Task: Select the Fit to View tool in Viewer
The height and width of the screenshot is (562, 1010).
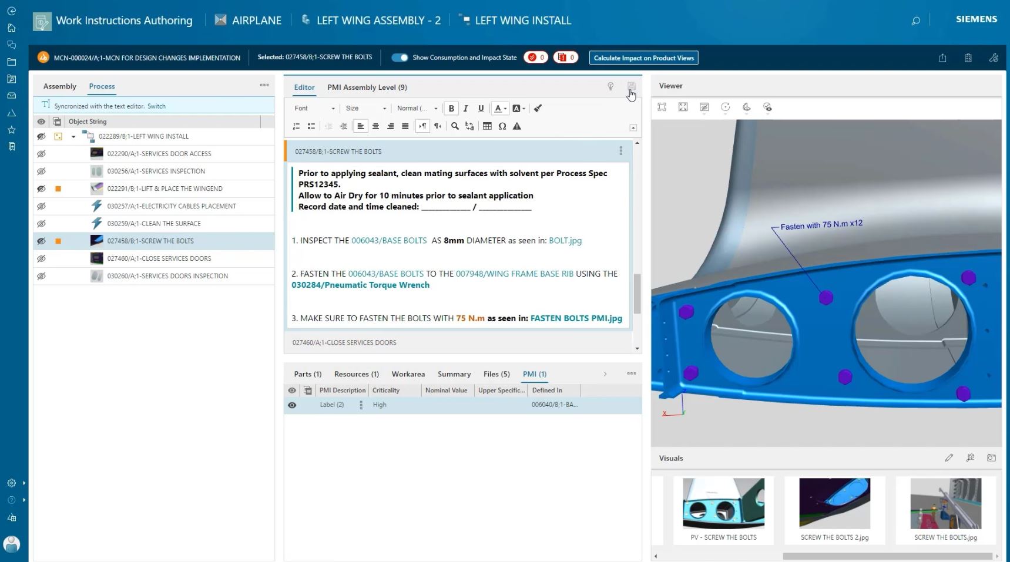Action: tap(662, 107)
